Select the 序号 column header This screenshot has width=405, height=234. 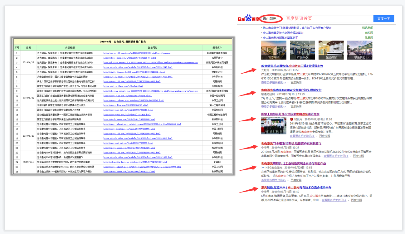coord(17,48)
